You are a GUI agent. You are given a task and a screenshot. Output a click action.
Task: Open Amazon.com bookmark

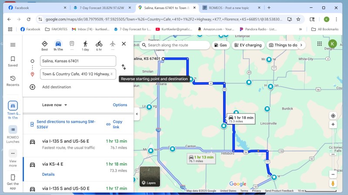(x=216, y=29)
